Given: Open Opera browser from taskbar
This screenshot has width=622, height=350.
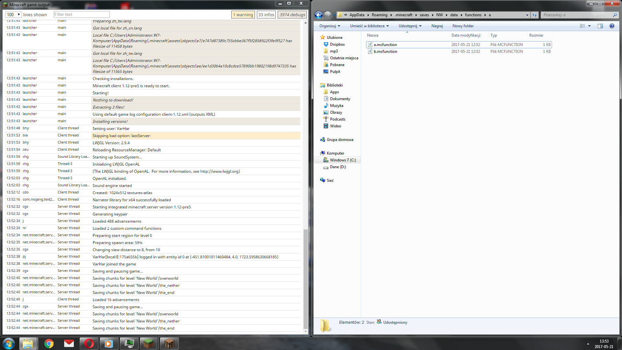Looking at the screenshot, I should point(89,344).
